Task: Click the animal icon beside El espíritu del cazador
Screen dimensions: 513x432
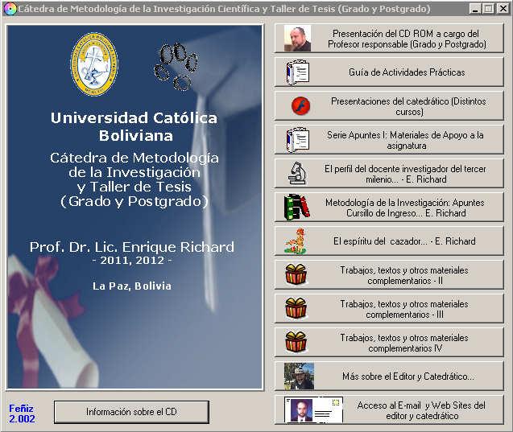Action: (296, 241)
